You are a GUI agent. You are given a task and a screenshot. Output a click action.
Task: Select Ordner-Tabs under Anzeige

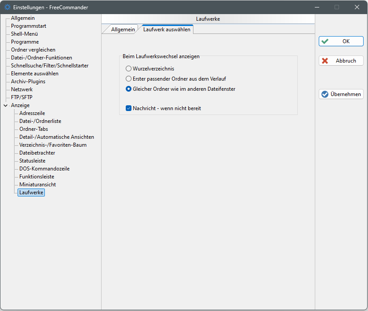click(33, 129)
